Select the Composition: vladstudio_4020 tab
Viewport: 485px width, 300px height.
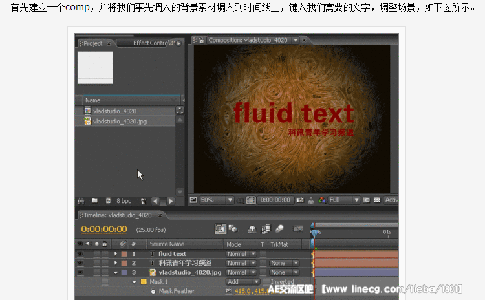(x=248, y=40)
